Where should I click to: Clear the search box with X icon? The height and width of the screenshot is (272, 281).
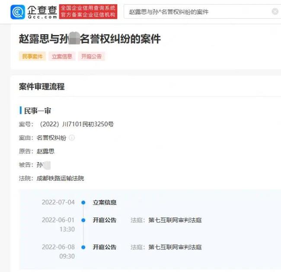tap(275, 12)
